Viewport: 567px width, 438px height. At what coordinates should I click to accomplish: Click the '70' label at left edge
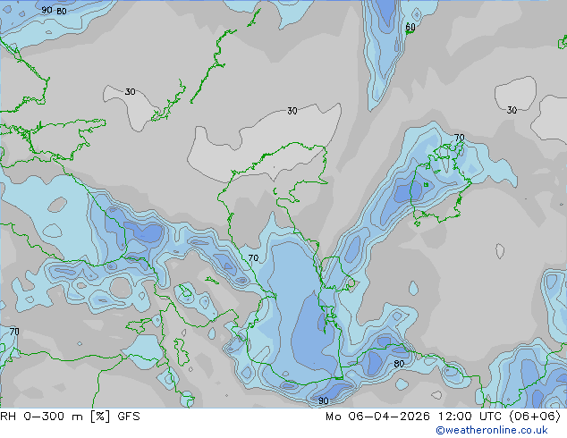(14, 332)
